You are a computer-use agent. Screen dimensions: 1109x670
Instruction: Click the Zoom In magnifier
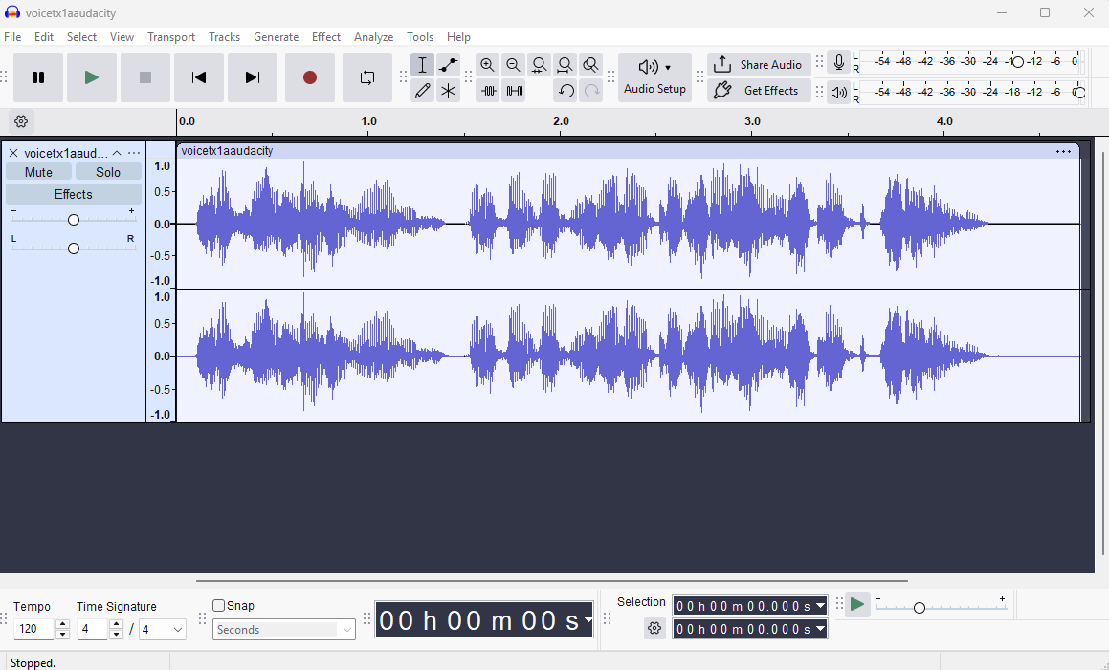pos(488,65)
